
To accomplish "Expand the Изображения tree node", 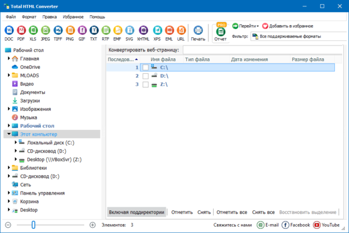I will pyautogui.click(x=9, y=108).
